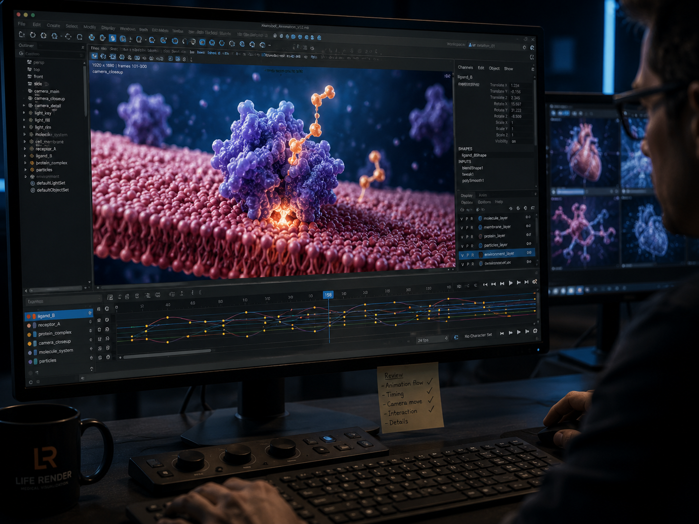The width and height of the screenshot is (699, 524).
Task: Open the 24 fps frame rate dropdown
Action: pyautogui.click(x=432, y=340)
